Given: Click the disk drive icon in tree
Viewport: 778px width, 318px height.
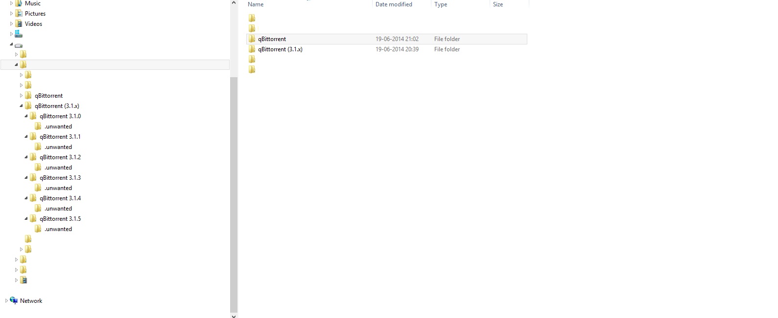Looking at the screenshot, I should click(x=19, y=45).
